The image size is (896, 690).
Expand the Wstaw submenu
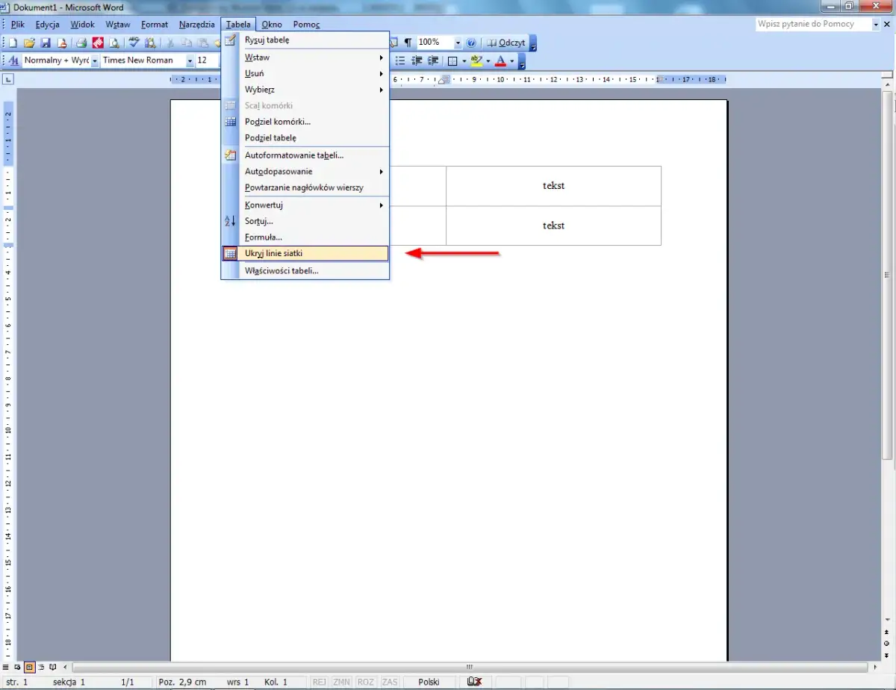coord(314,57)
